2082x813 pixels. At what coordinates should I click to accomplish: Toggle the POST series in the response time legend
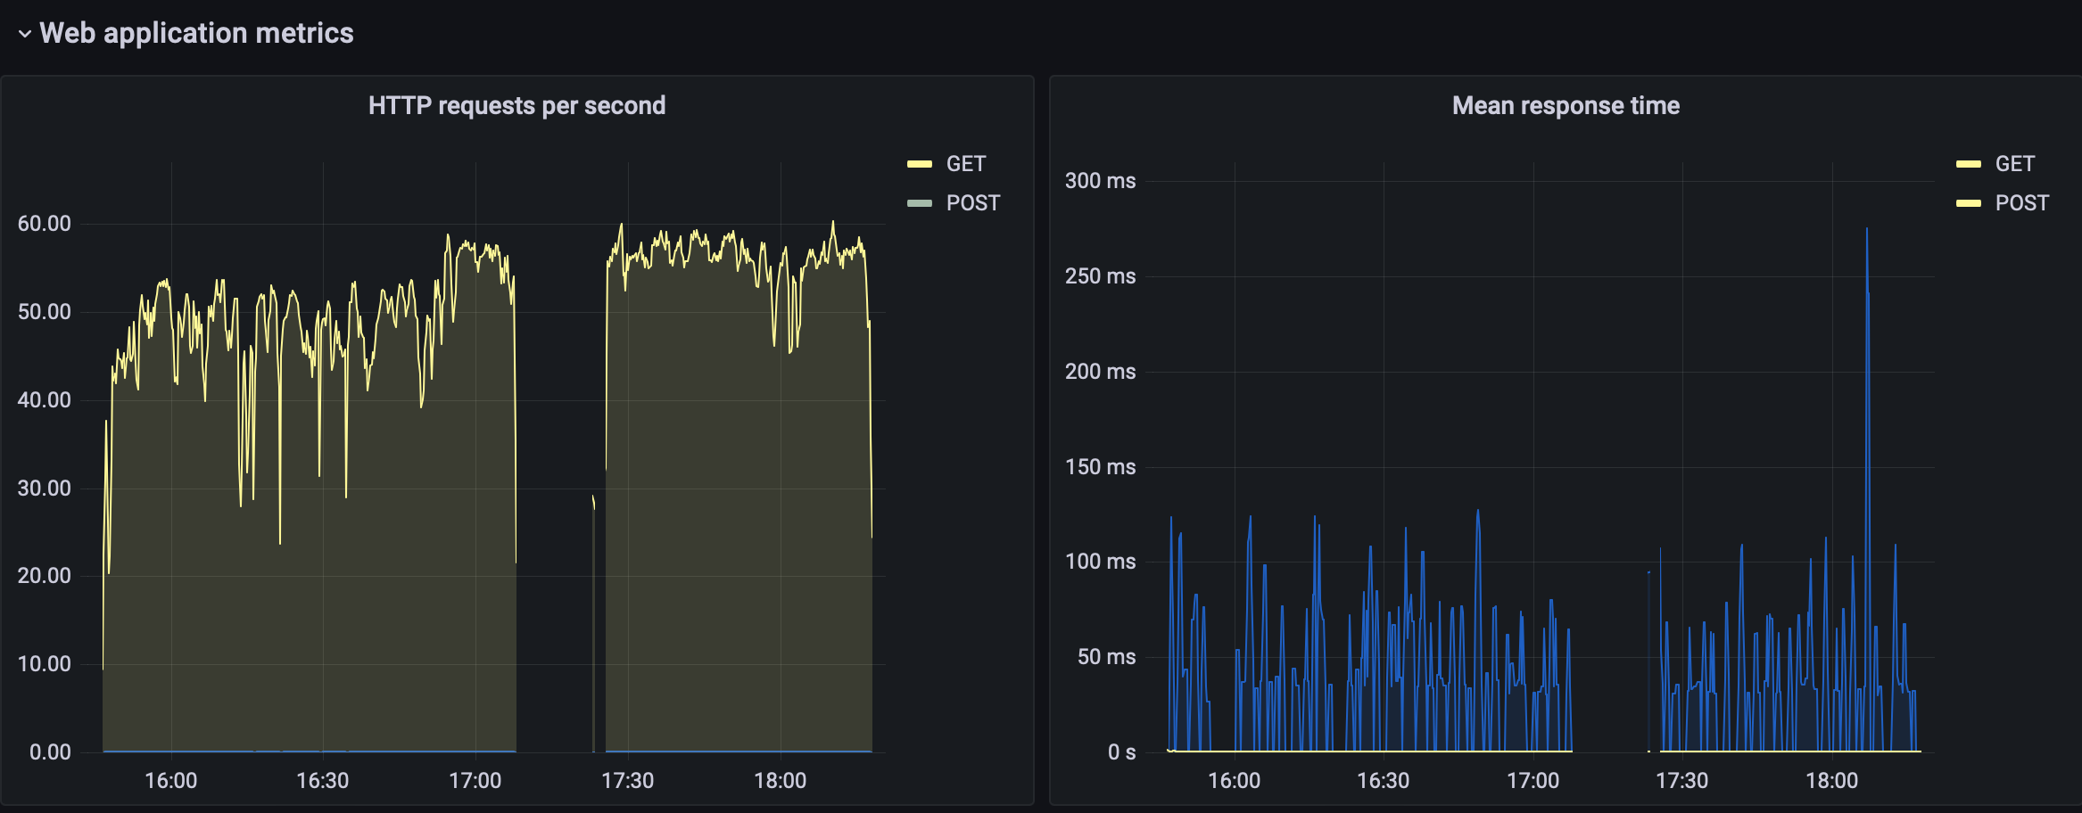tap(2021, 202)
